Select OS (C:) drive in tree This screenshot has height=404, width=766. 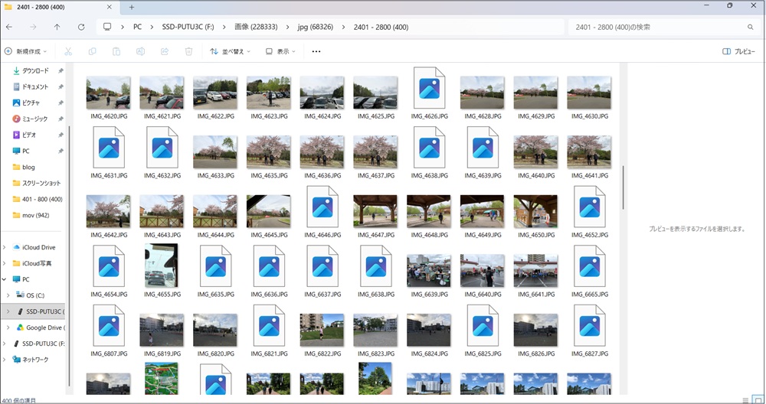[31, 295]
